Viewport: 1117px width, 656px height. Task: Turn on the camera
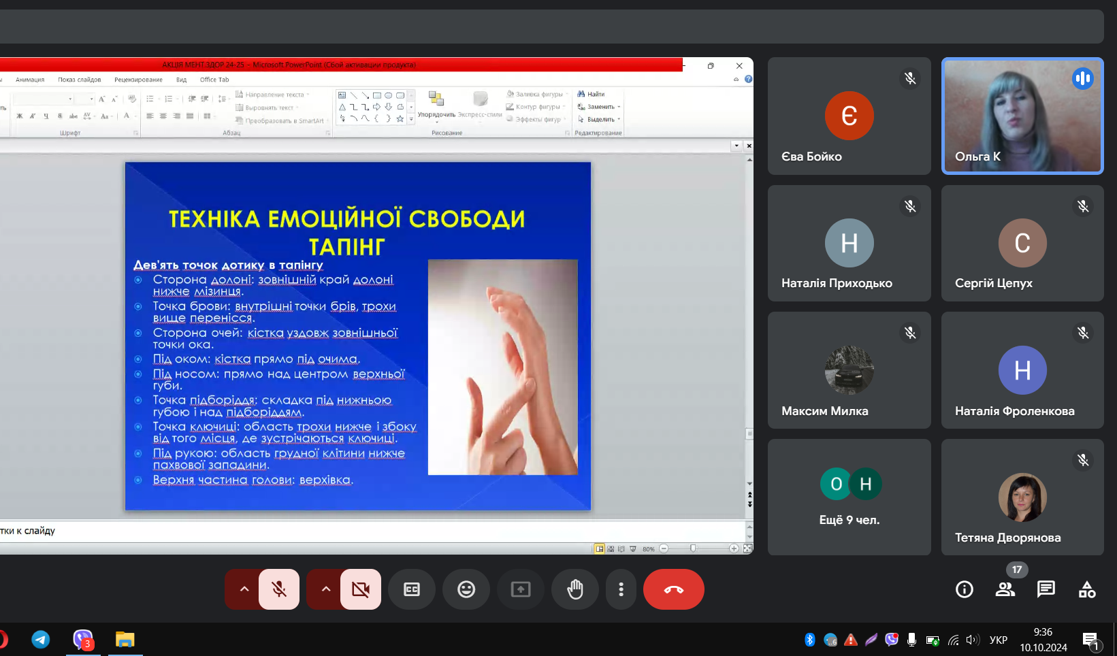coord(361,589)
